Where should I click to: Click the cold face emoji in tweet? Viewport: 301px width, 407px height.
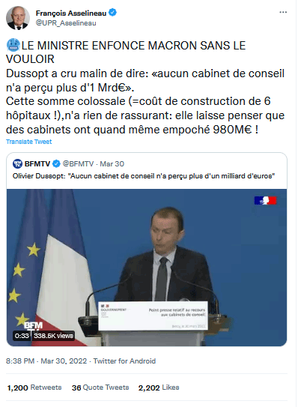click(13, 45)
